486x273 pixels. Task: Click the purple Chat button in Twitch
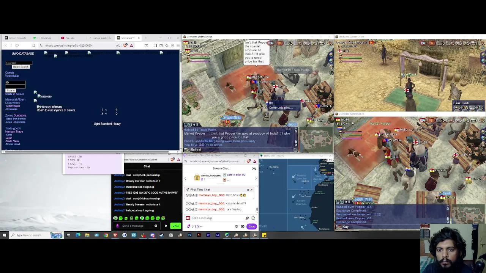point(251,226)
